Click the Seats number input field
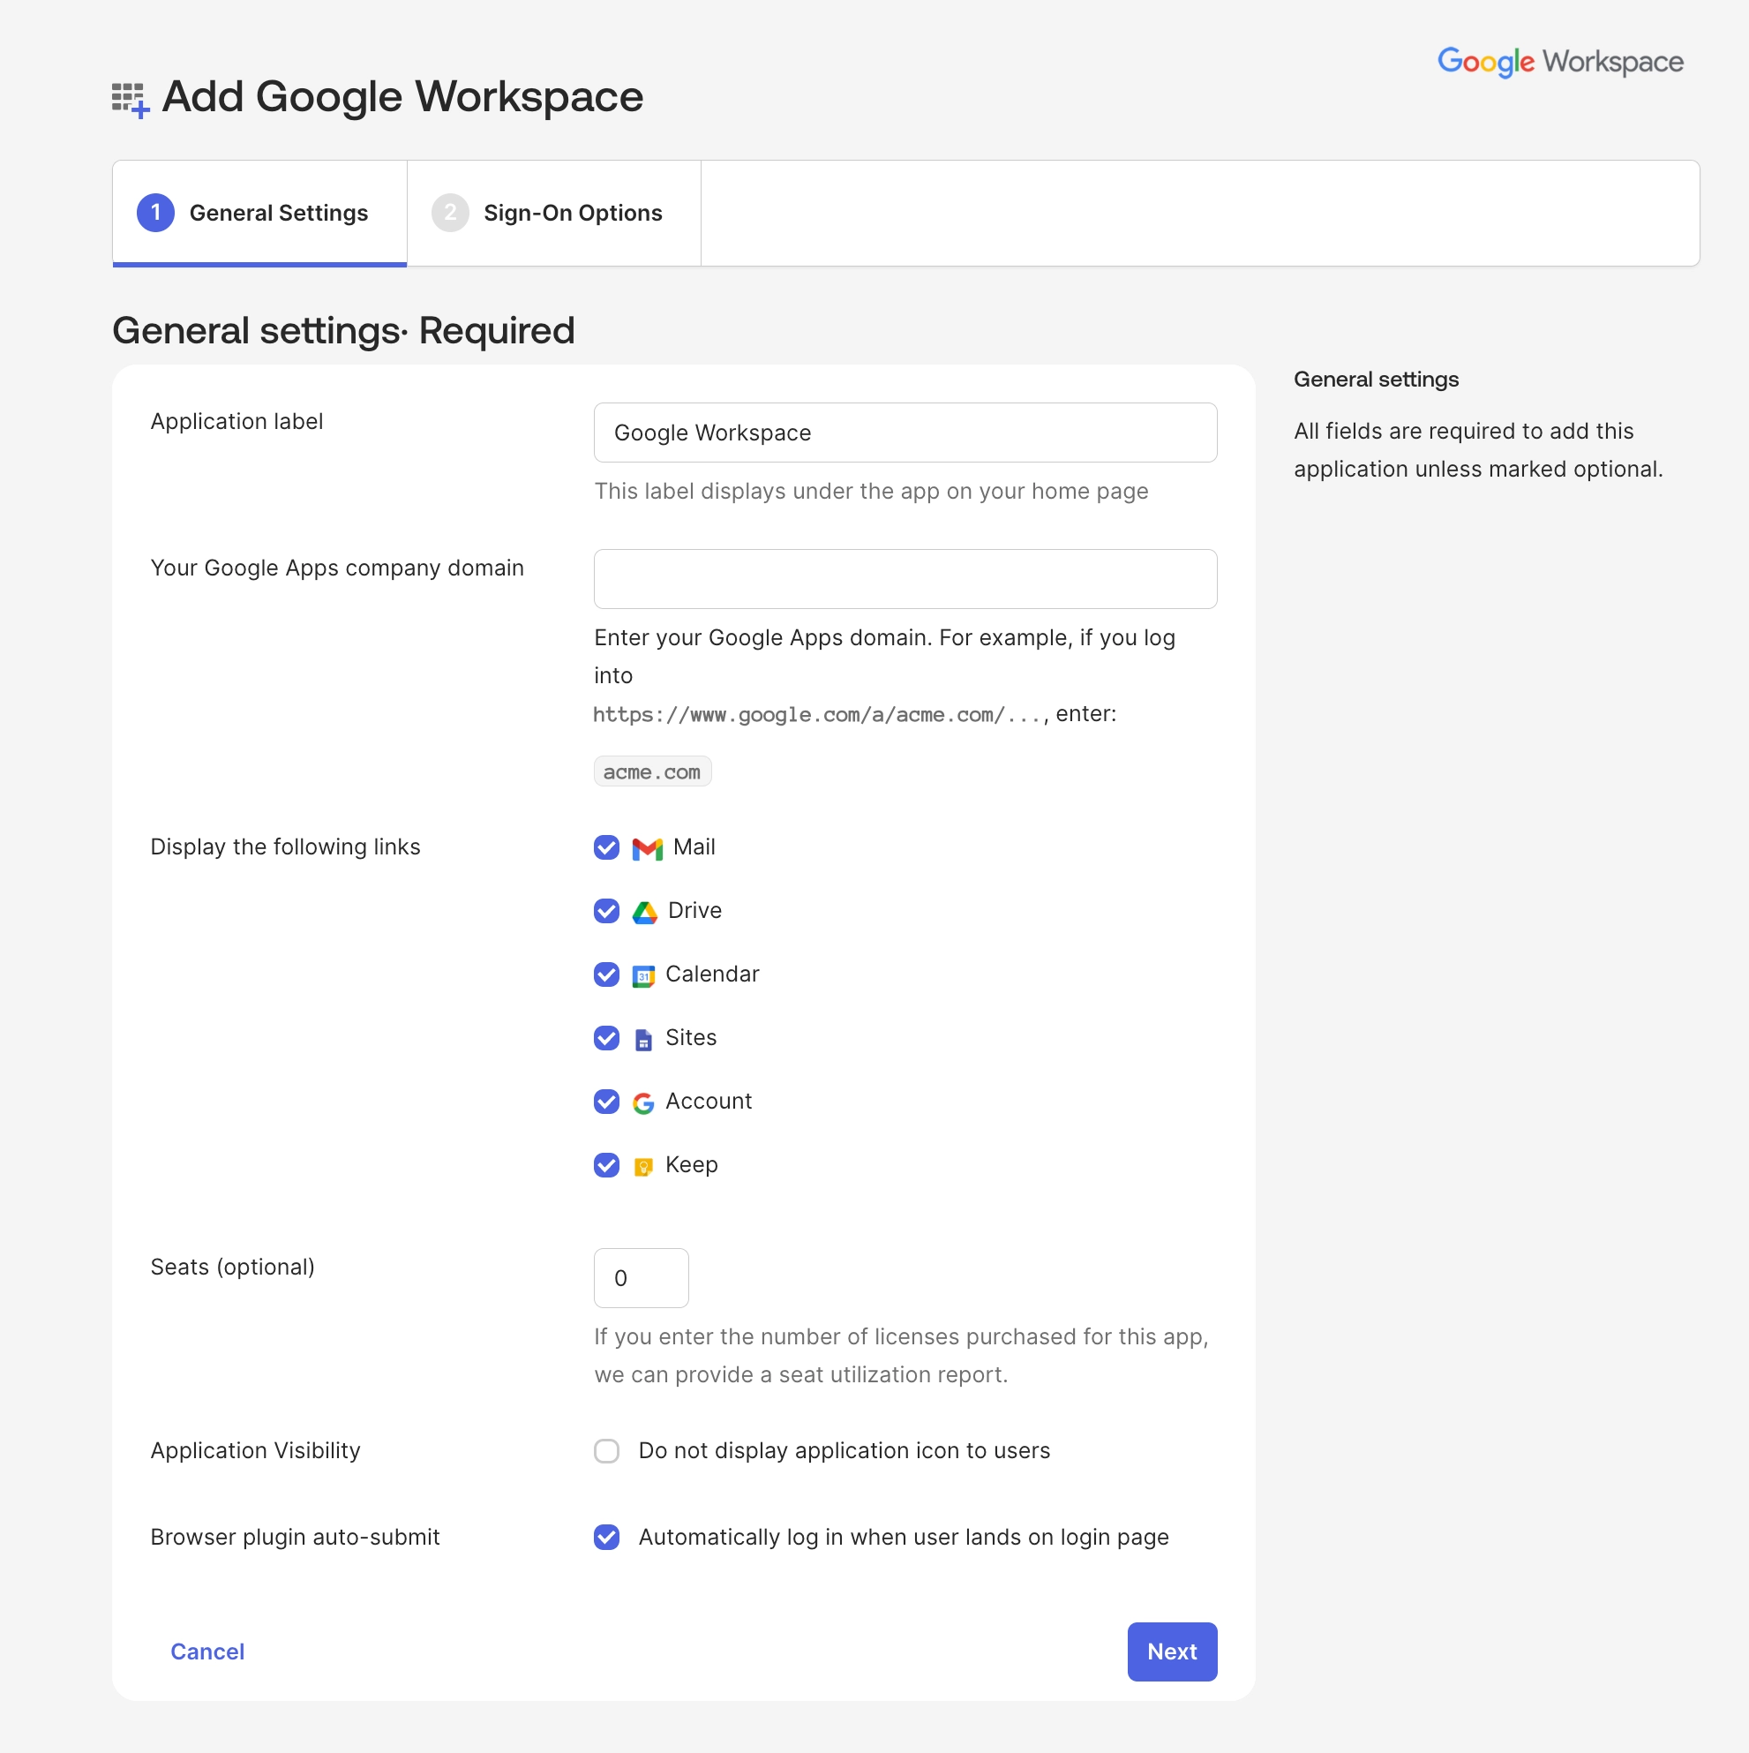Screen dimensions: 1749x1753 tap(641, 1277)
